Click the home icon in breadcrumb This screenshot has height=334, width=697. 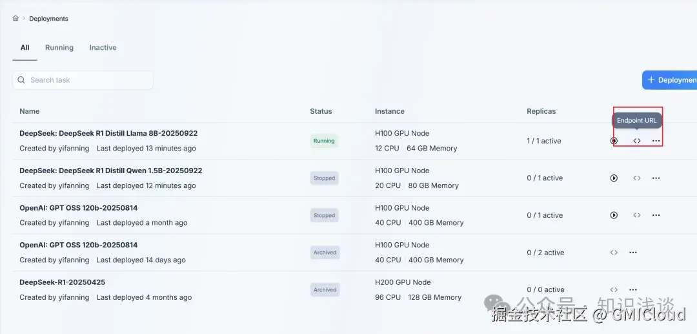[x=15, y=18]
